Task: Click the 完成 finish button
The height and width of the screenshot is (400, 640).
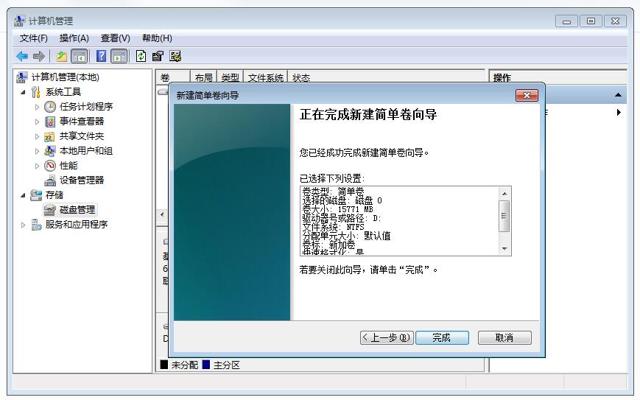Action: point(442,337)
